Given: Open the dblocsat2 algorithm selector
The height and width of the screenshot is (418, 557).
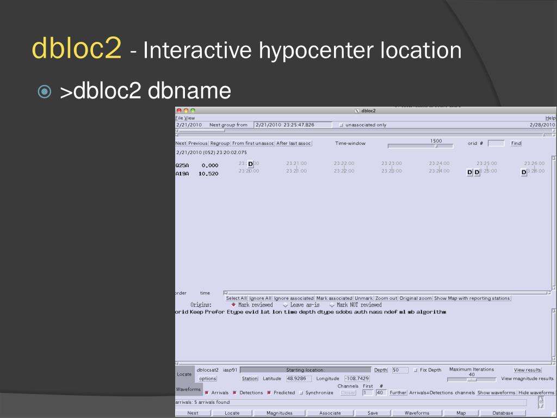Looking at the screenshot, I should (207, 370).
